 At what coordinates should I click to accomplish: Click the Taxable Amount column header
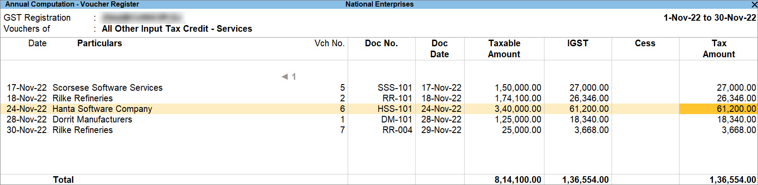pos(504,49)
